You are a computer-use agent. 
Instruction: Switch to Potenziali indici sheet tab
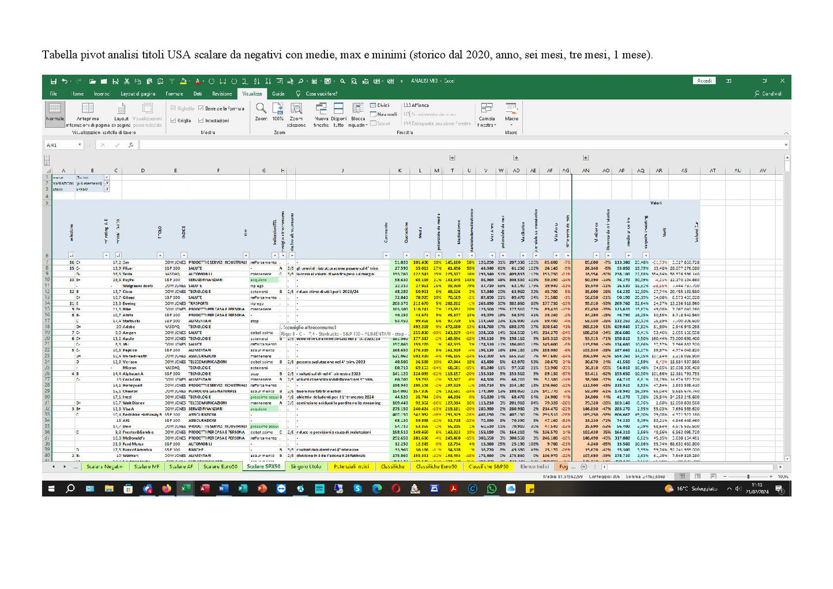tap(351, 466)
